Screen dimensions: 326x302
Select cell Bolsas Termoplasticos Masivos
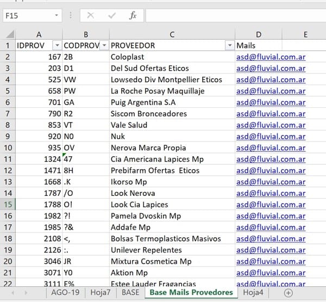click(172, 239)
